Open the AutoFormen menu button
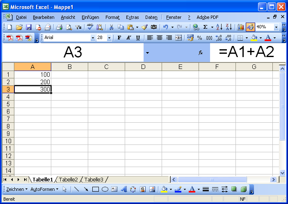The height and width of the screenshot is (204, 288). point(44,189)
